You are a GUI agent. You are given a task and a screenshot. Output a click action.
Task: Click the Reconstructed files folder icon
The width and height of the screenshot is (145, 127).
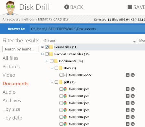[51, 54]
